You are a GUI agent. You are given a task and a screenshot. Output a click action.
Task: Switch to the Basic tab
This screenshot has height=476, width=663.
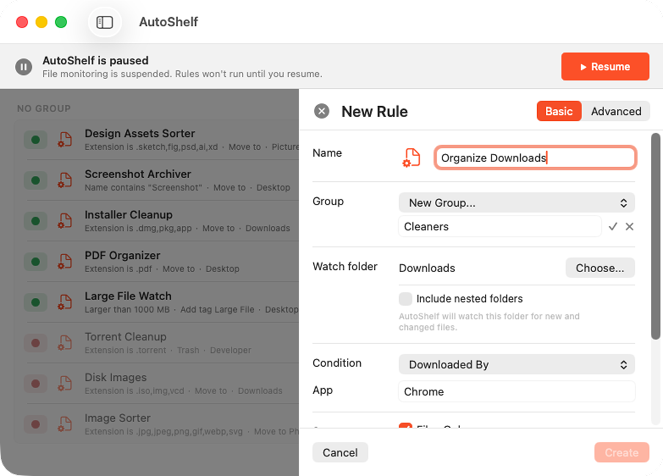(559, 111)
